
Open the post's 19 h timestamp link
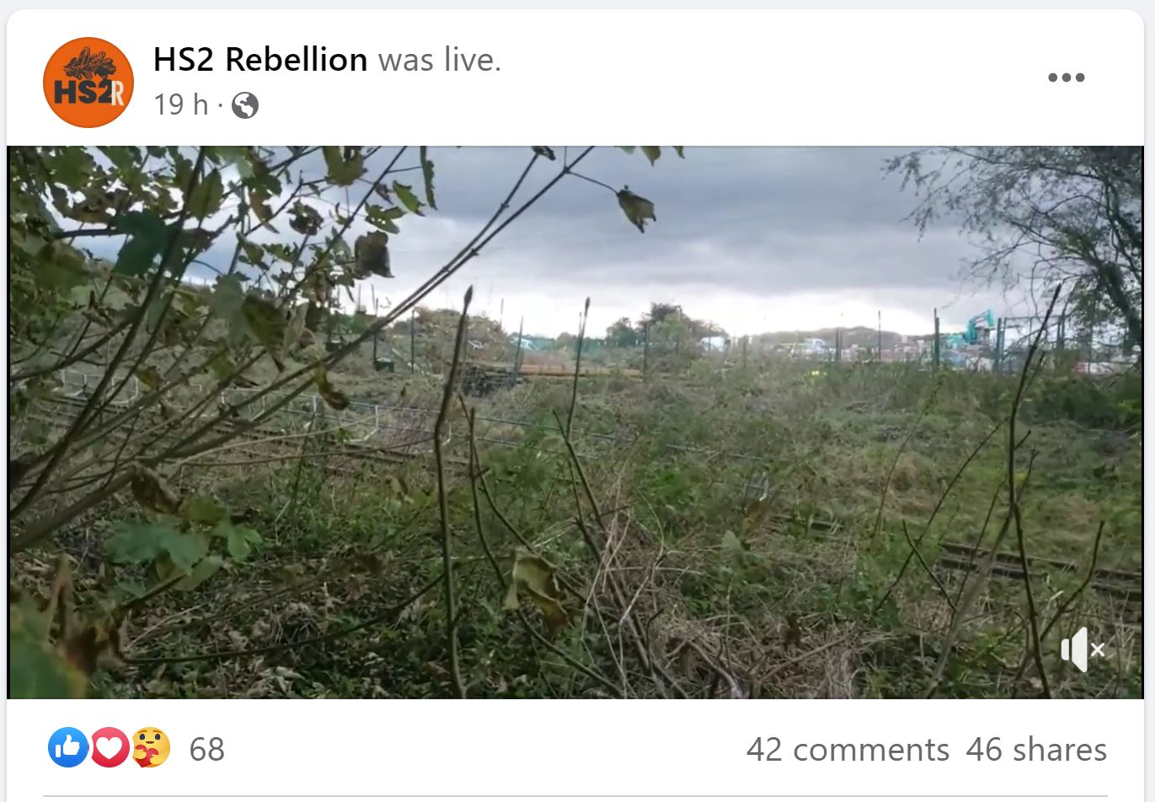(x=180, y=105)
